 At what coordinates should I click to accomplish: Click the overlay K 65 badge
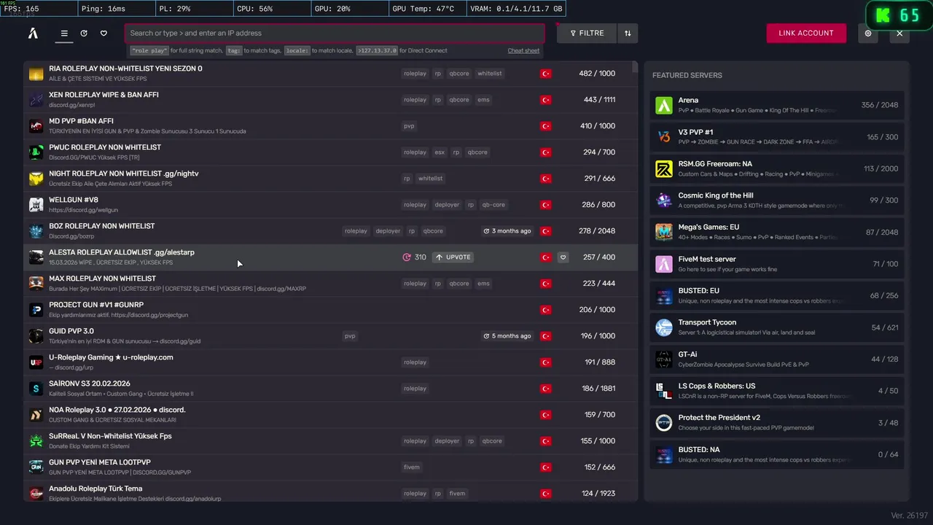(899, 15)
